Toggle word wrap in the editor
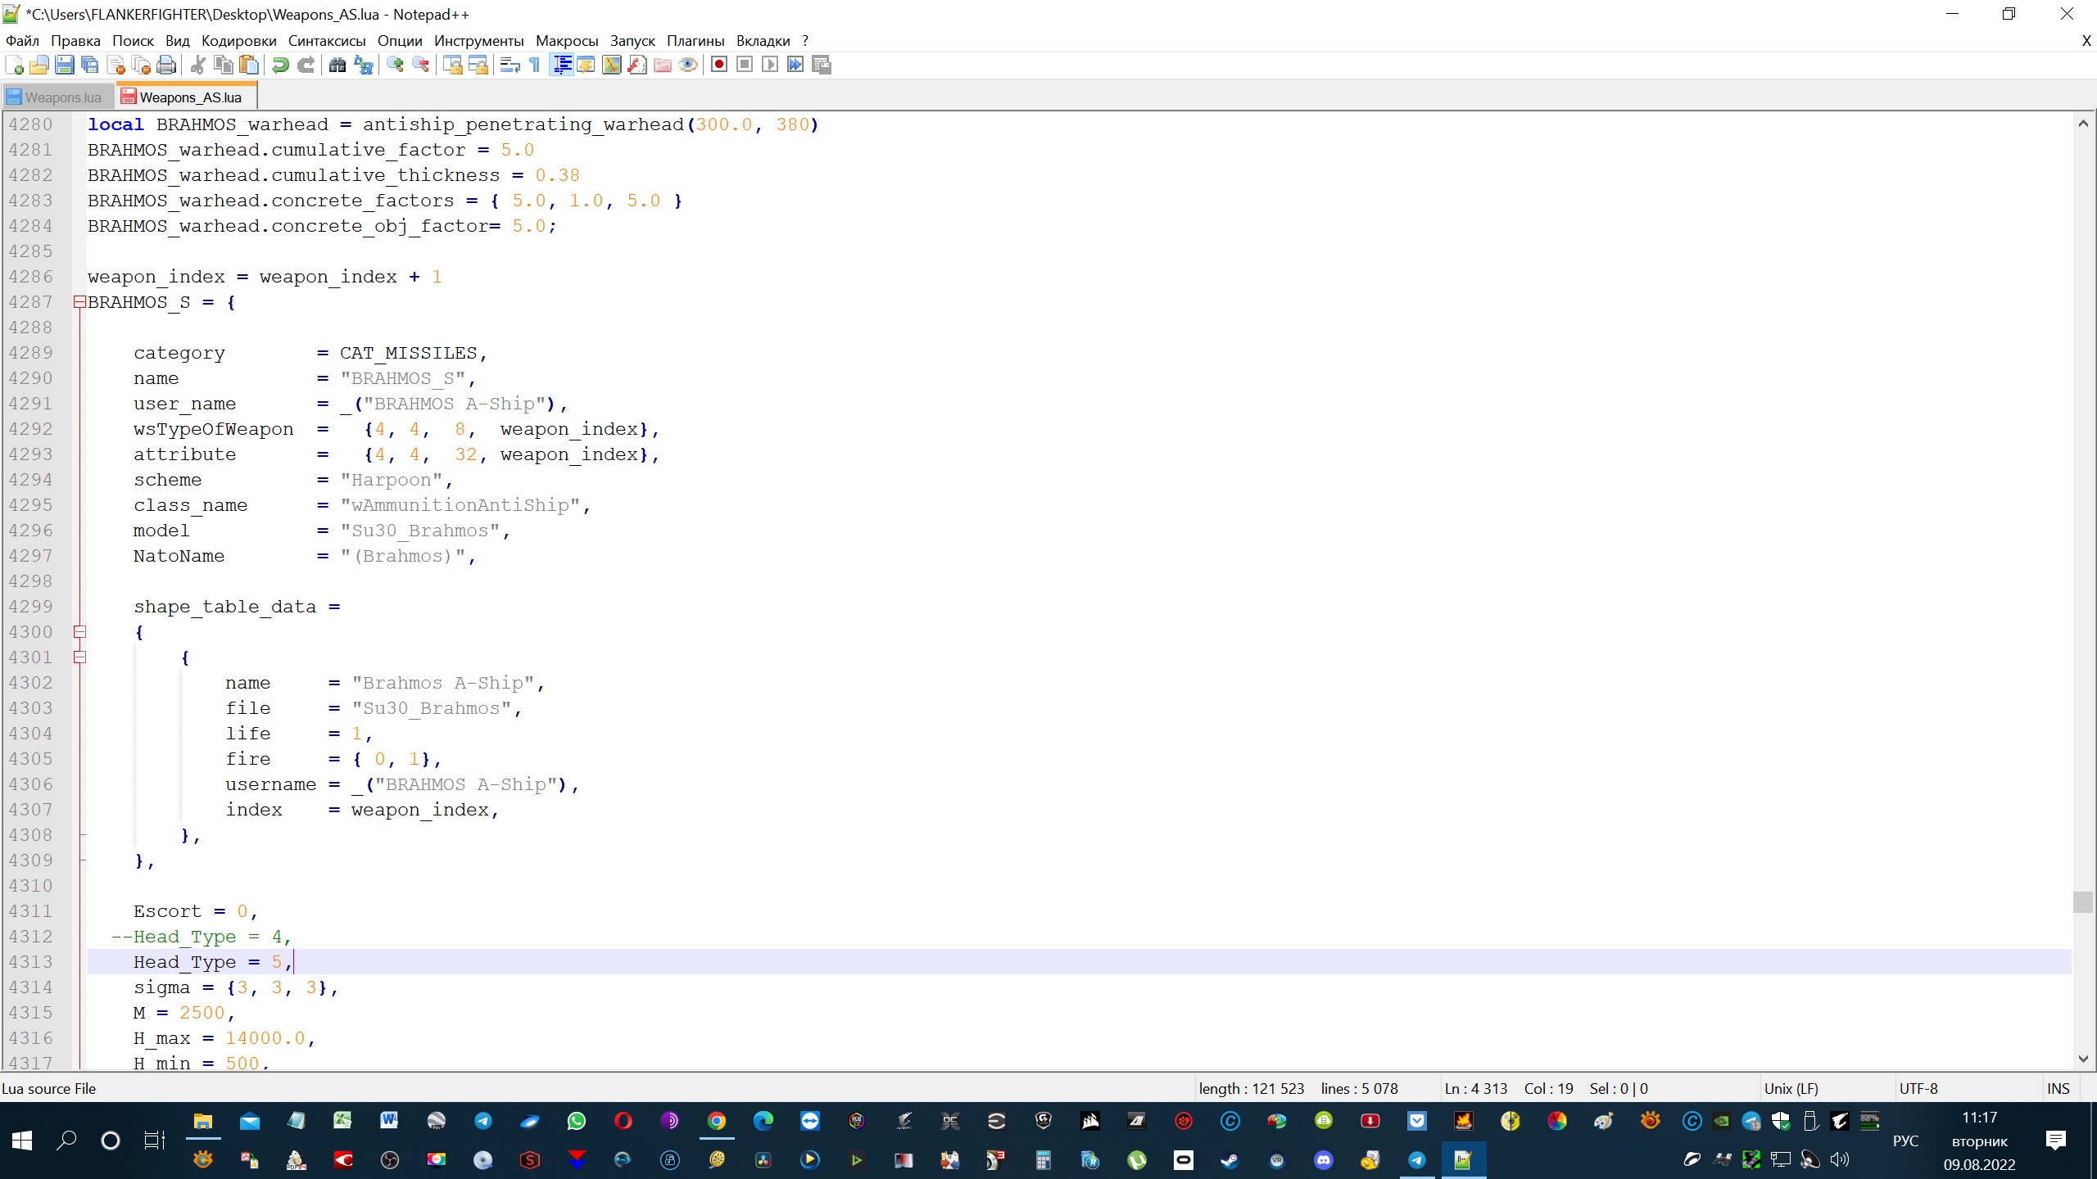Viewport: 2097px width, 1179px height. pyautogui.click(x=510, y=65)
